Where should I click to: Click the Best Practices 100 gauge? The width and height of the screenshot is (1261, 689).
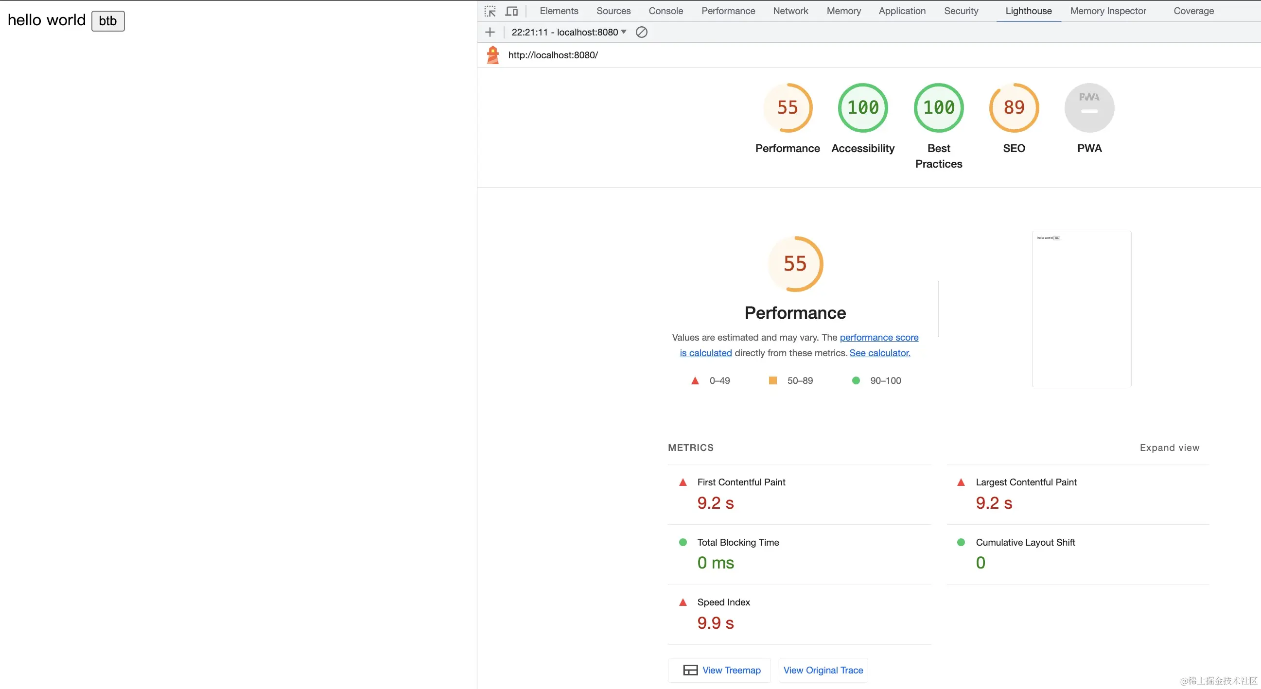point(938,108)
